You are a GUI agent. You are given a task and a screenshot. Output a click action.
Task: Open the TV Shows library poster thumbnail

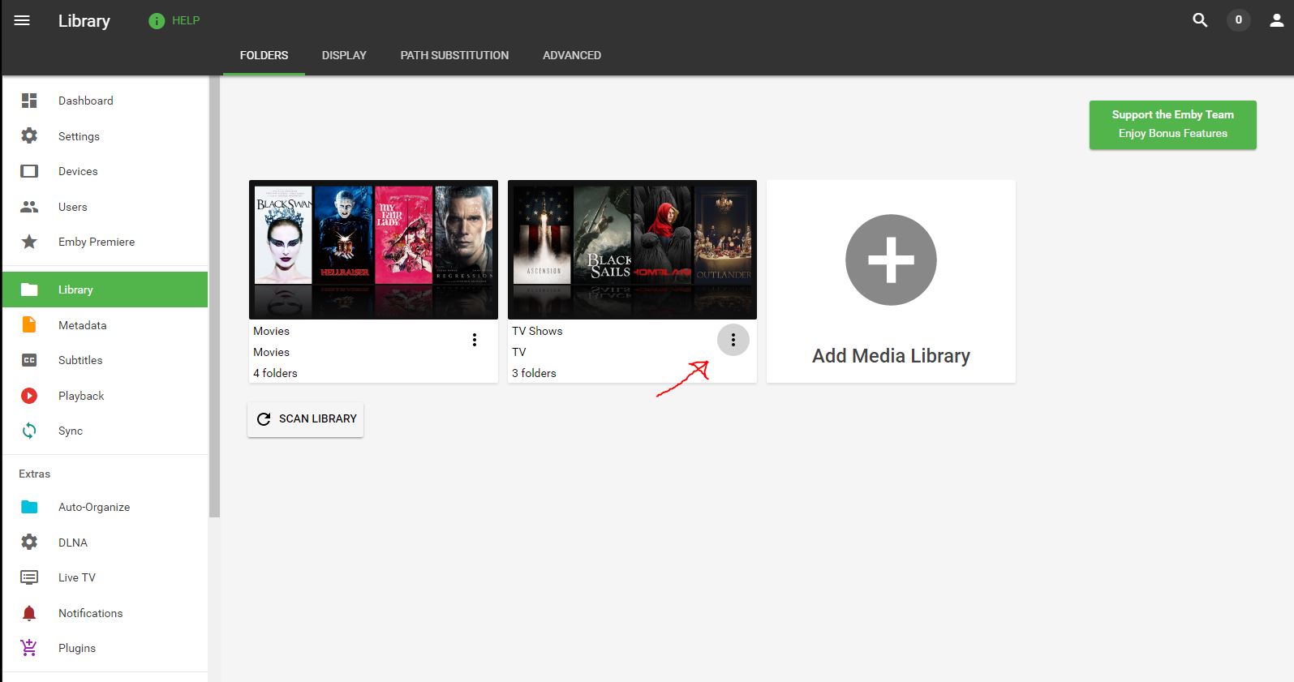pyautogui.click(x=632, y=250)
